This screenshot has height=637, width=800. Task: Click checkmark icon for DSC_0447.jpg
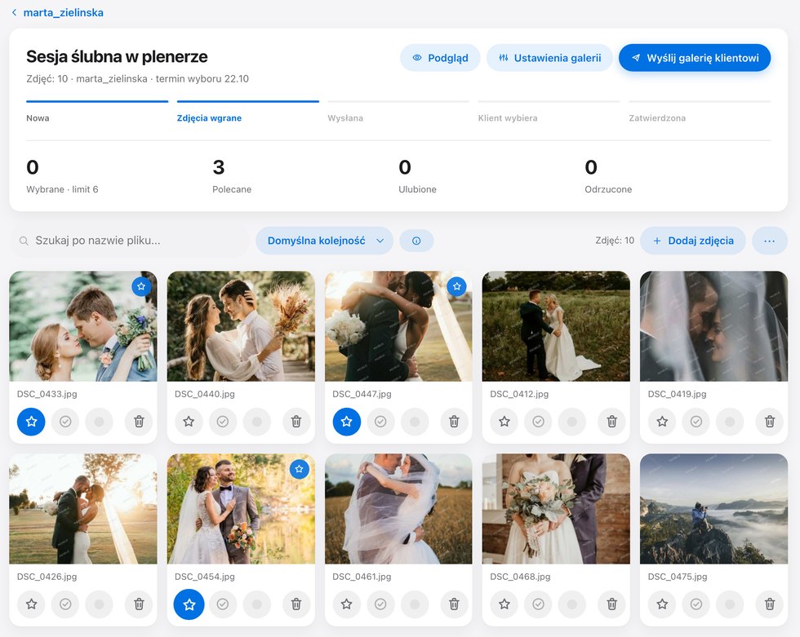(x=380, y=422)
